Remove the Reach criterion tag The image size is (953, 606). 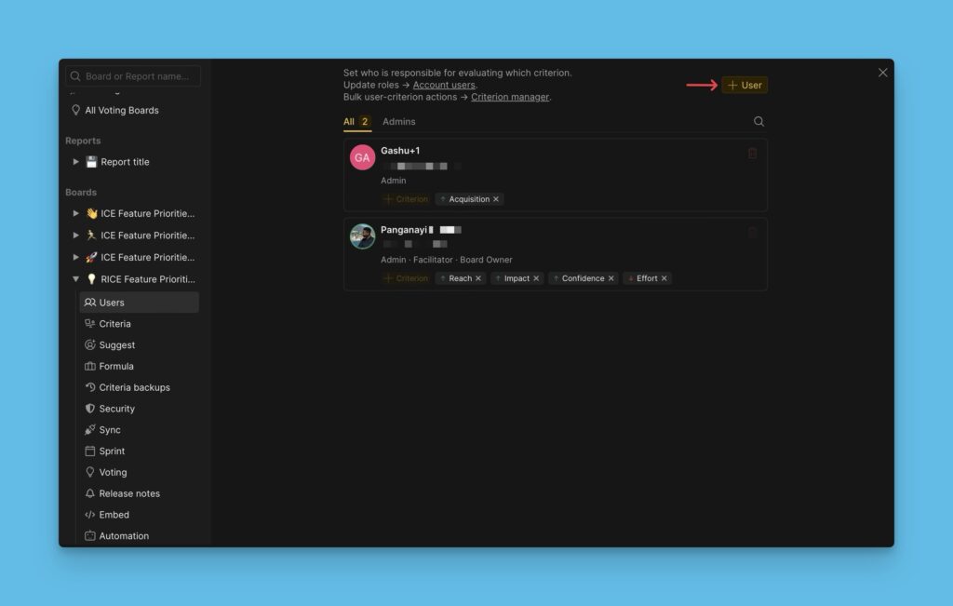point(478,278)
